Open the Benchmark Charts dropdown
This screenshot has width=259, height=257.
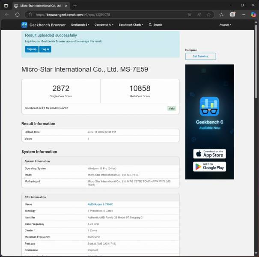131,24
